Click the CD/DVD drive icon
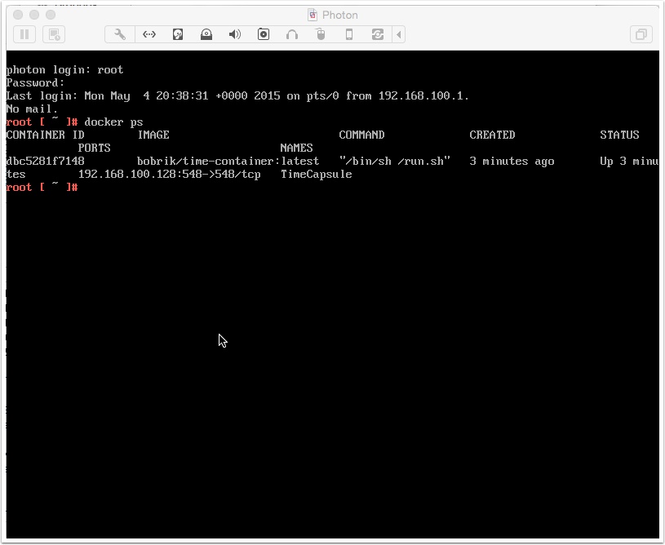Image resolution: width=665 pixels, height=545 pixels. click(x=206, y=34)
